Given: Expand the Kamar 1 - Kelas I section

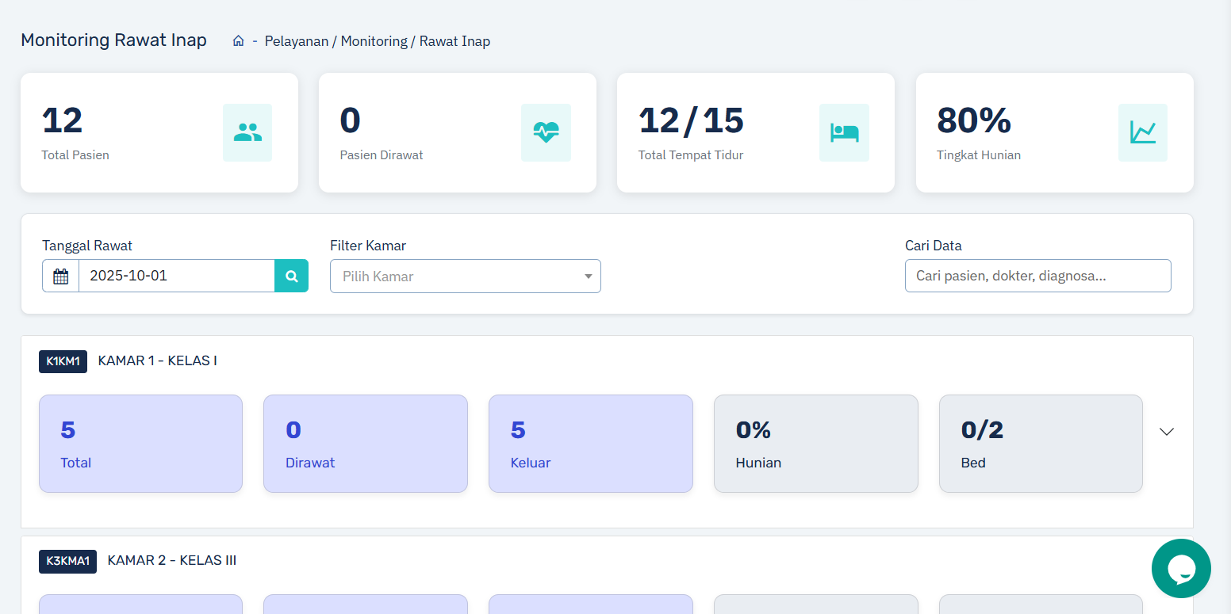Looking at the screenshot, I should [x=1166, y=432].
